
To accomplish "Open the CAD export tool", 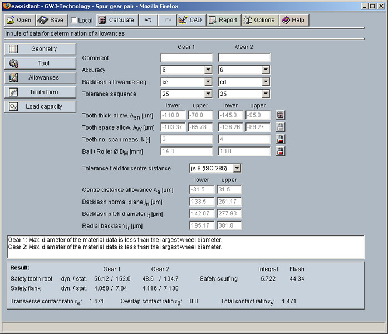I will (190, 20).
